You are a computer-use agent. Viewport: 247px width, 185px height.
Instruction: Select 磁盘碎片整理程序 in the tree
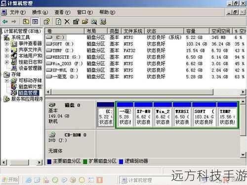pos(30,87)
